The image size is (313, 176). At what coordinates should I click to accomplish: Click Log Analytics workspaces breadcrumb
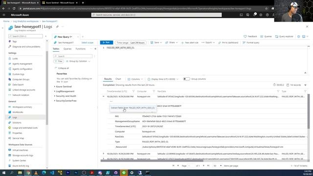25,21
